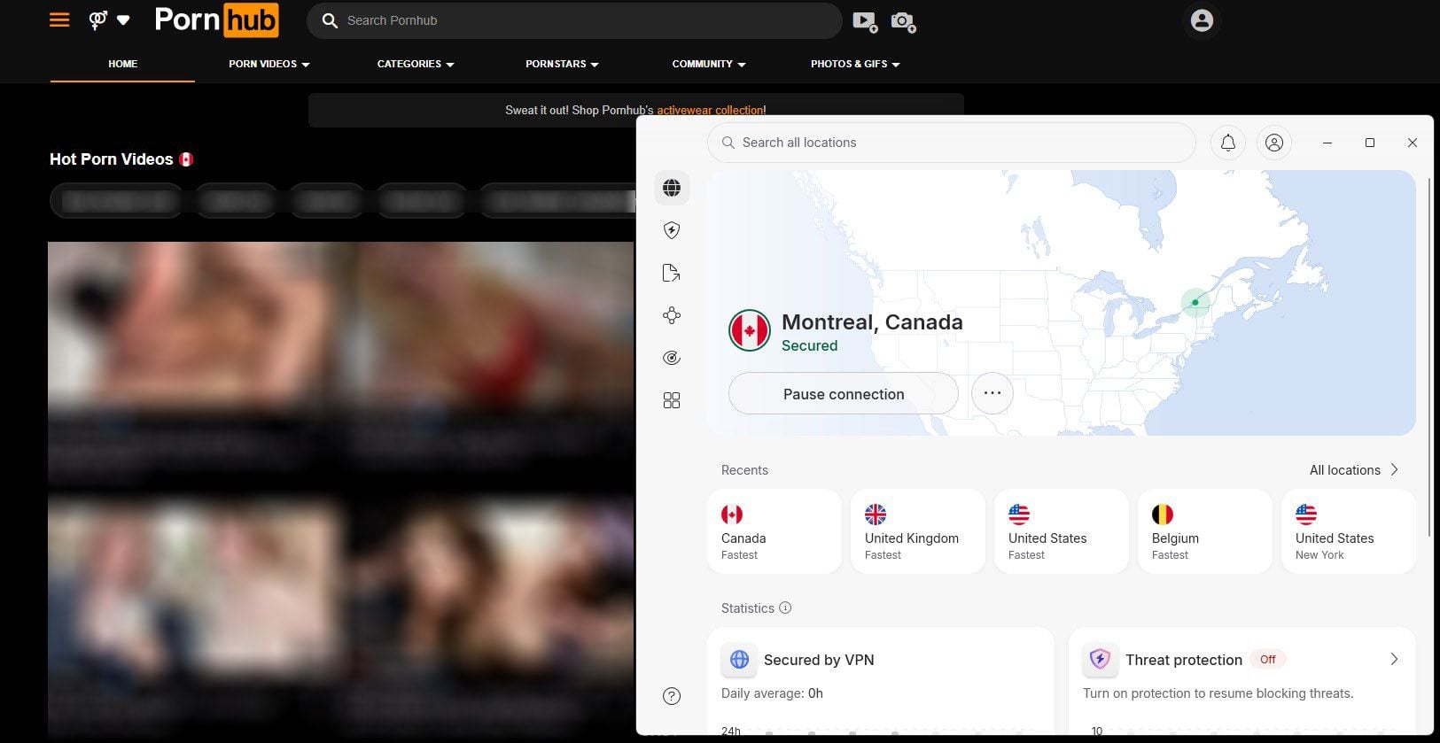This screenshot has height=743, width=1440.
Task: Click the Secured by VPN globe icon
Action: point(739,660)
